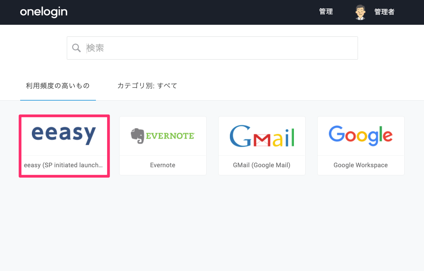Click the eeasy (SP initiated launch... label
This screenshot has height=271, width=424.
click(x=63, y=165)
